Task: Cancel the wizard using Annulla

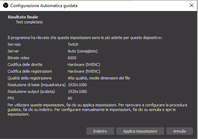Action: coord(180,131)
